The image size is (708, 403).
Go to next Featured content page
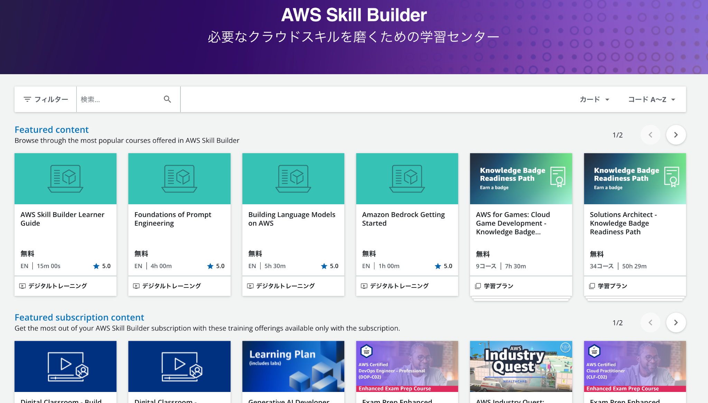pos(676,135)
